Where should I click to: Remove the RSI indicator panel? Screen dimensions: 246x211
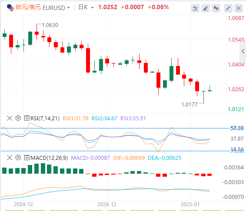[10, 118]
